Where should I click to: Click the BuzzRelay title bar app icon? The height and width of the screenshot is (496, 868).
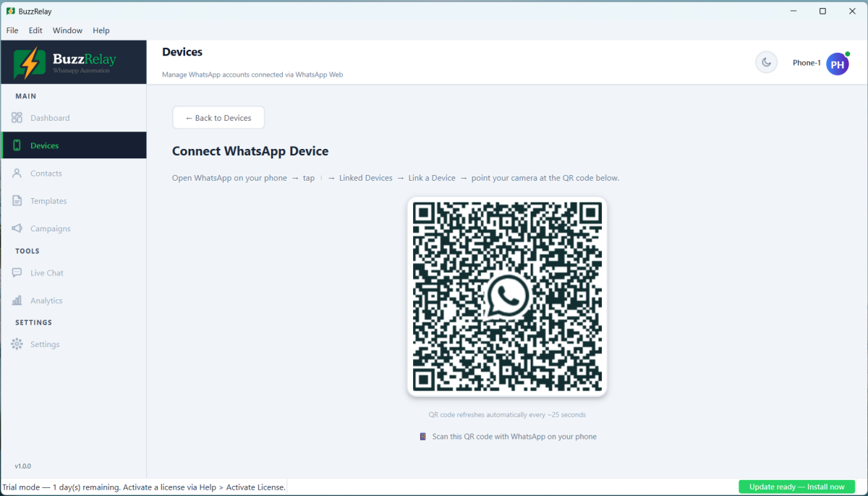[11, 12]
